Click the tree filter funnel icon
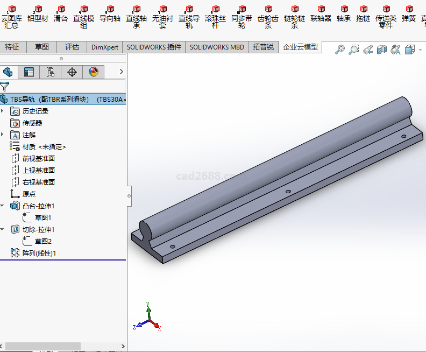The height and width of the screenshot is (352, 426). point(5,87)
